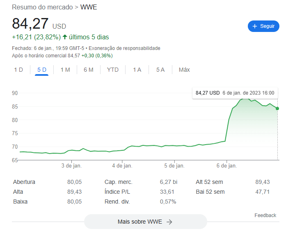Select the 1 D time range tab
Image resolution: width=295 pixels, height=231 pixels.
point(18,70)
